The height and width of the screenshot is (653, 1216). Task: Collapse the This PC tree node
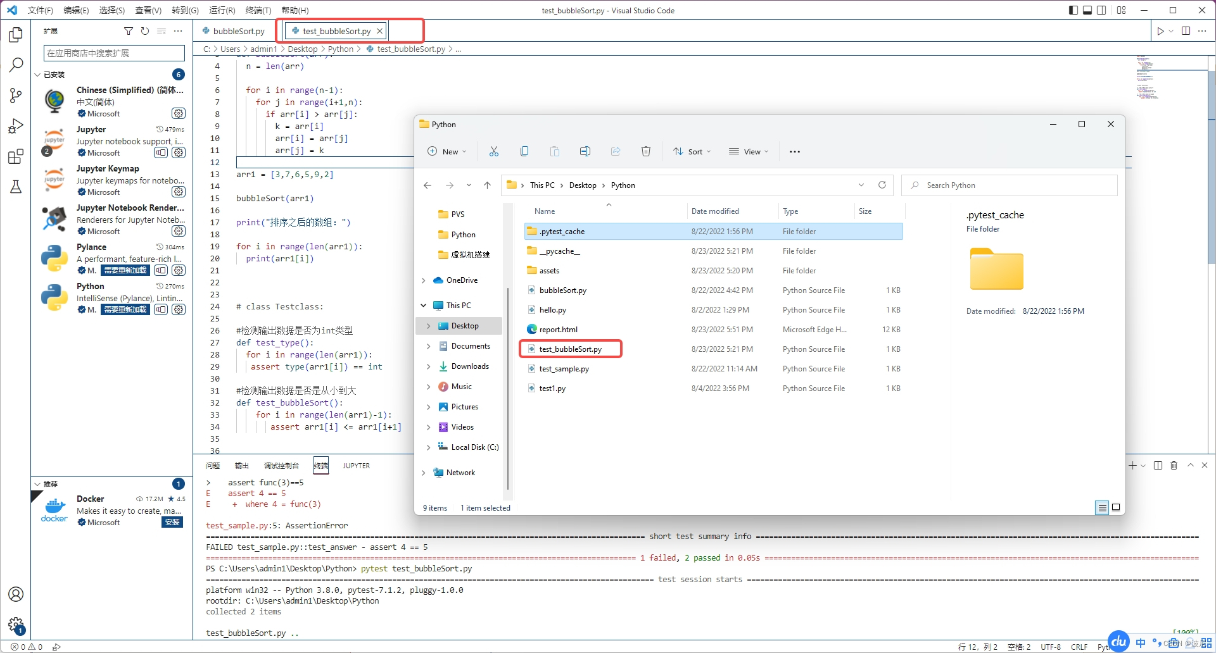pos(424,306)
